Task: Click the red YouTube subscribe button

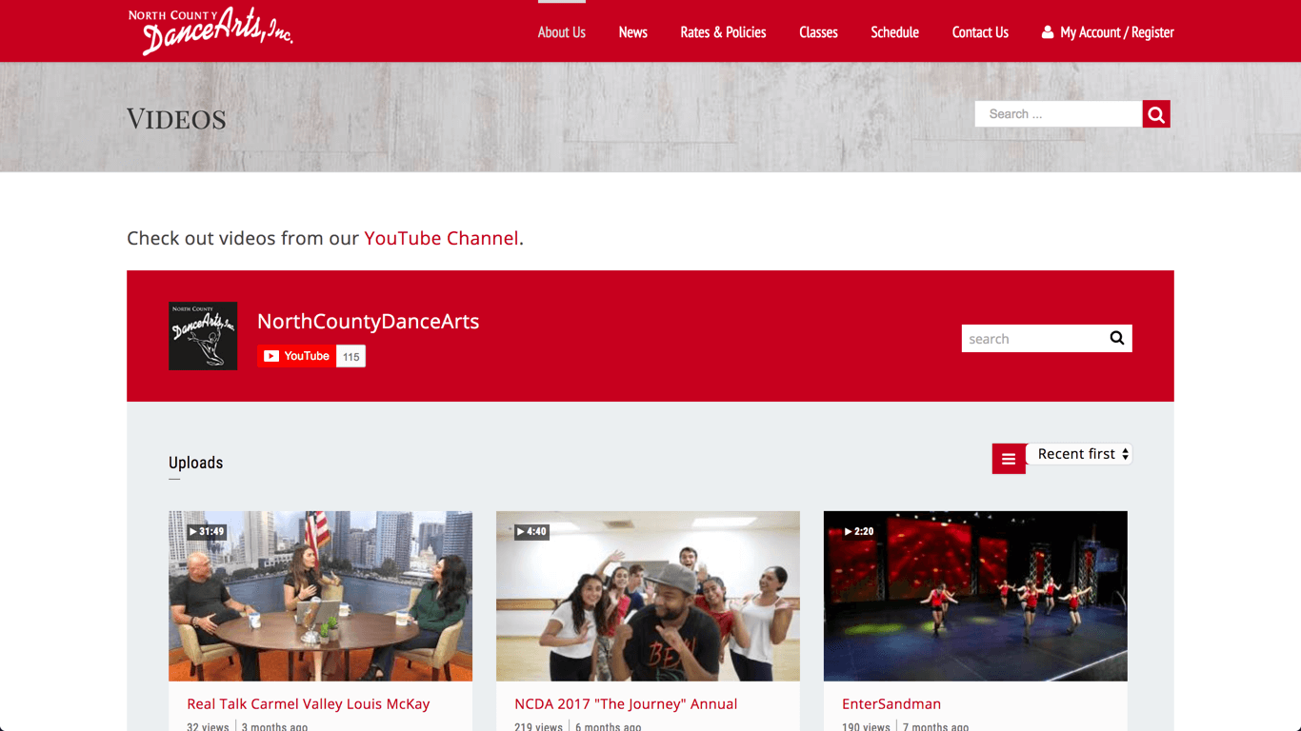Action: point(296,356)
